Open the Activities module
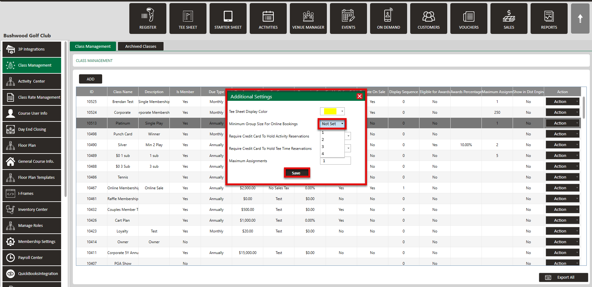 coord(268,18)
